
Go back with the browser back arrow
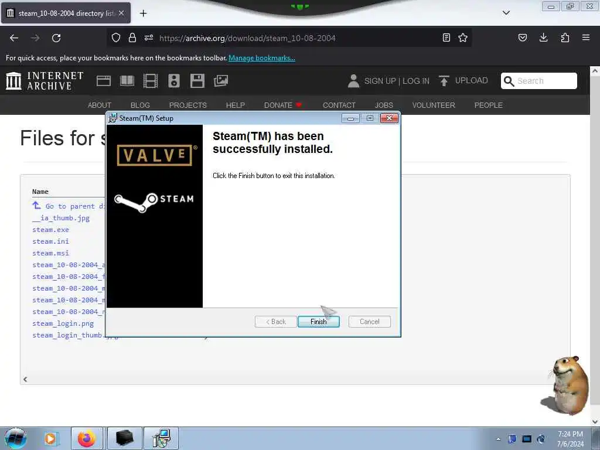[14, 38]
